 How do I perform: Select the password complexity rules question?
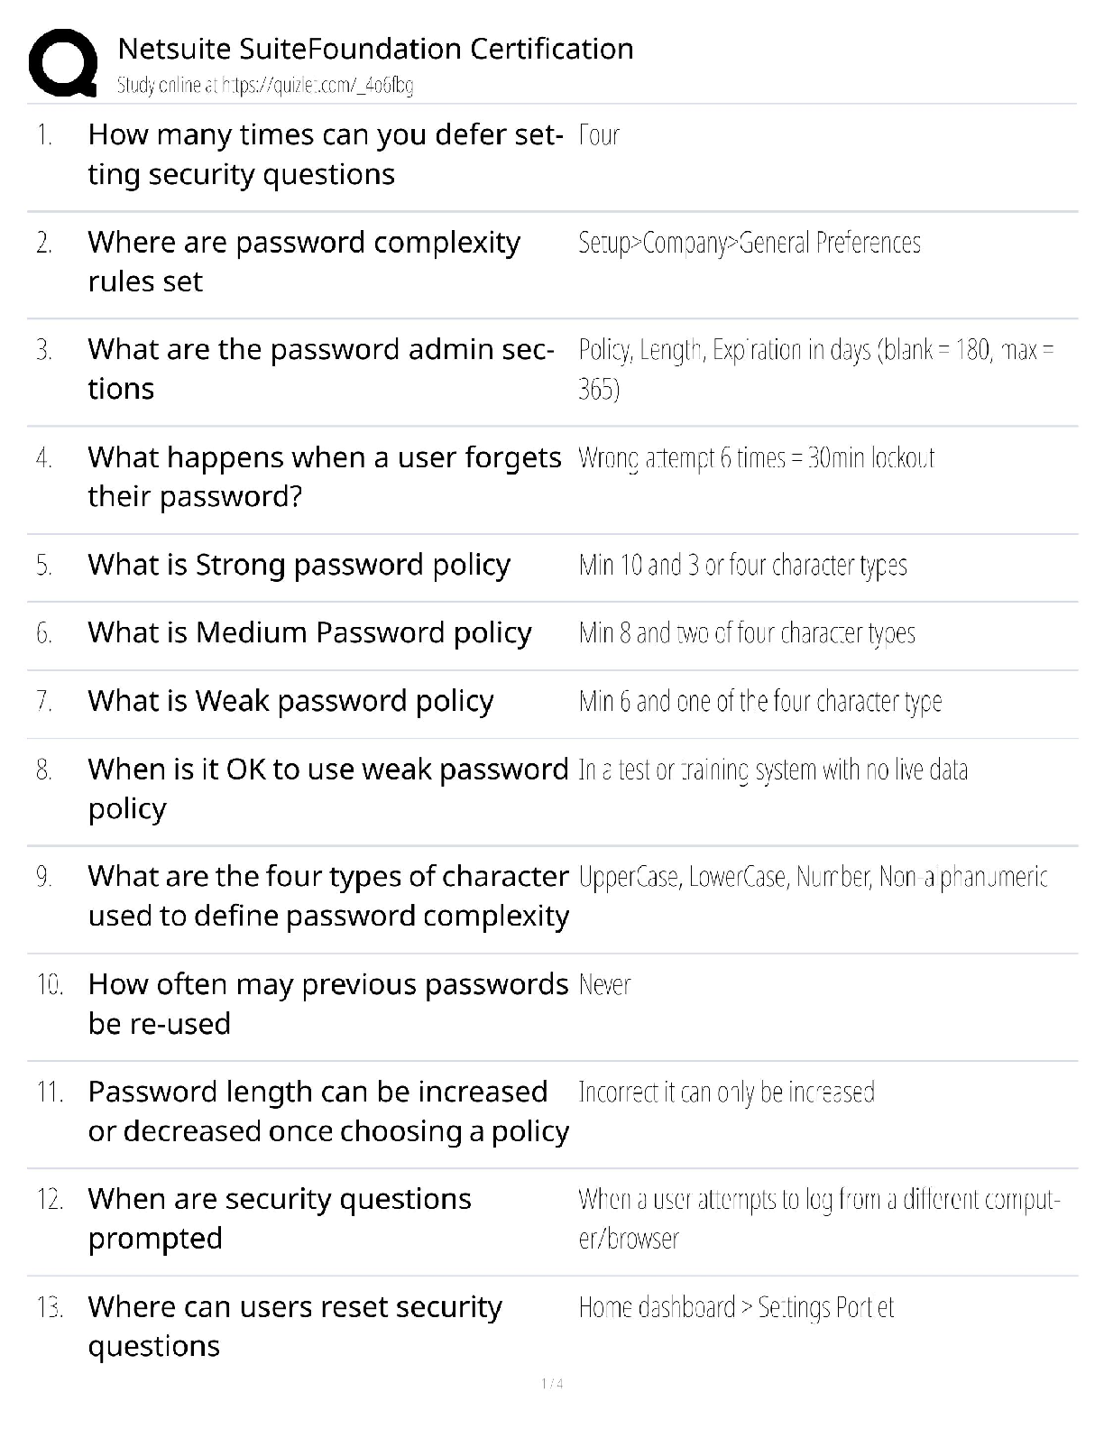pyautogui.click(x=304, y=261)
